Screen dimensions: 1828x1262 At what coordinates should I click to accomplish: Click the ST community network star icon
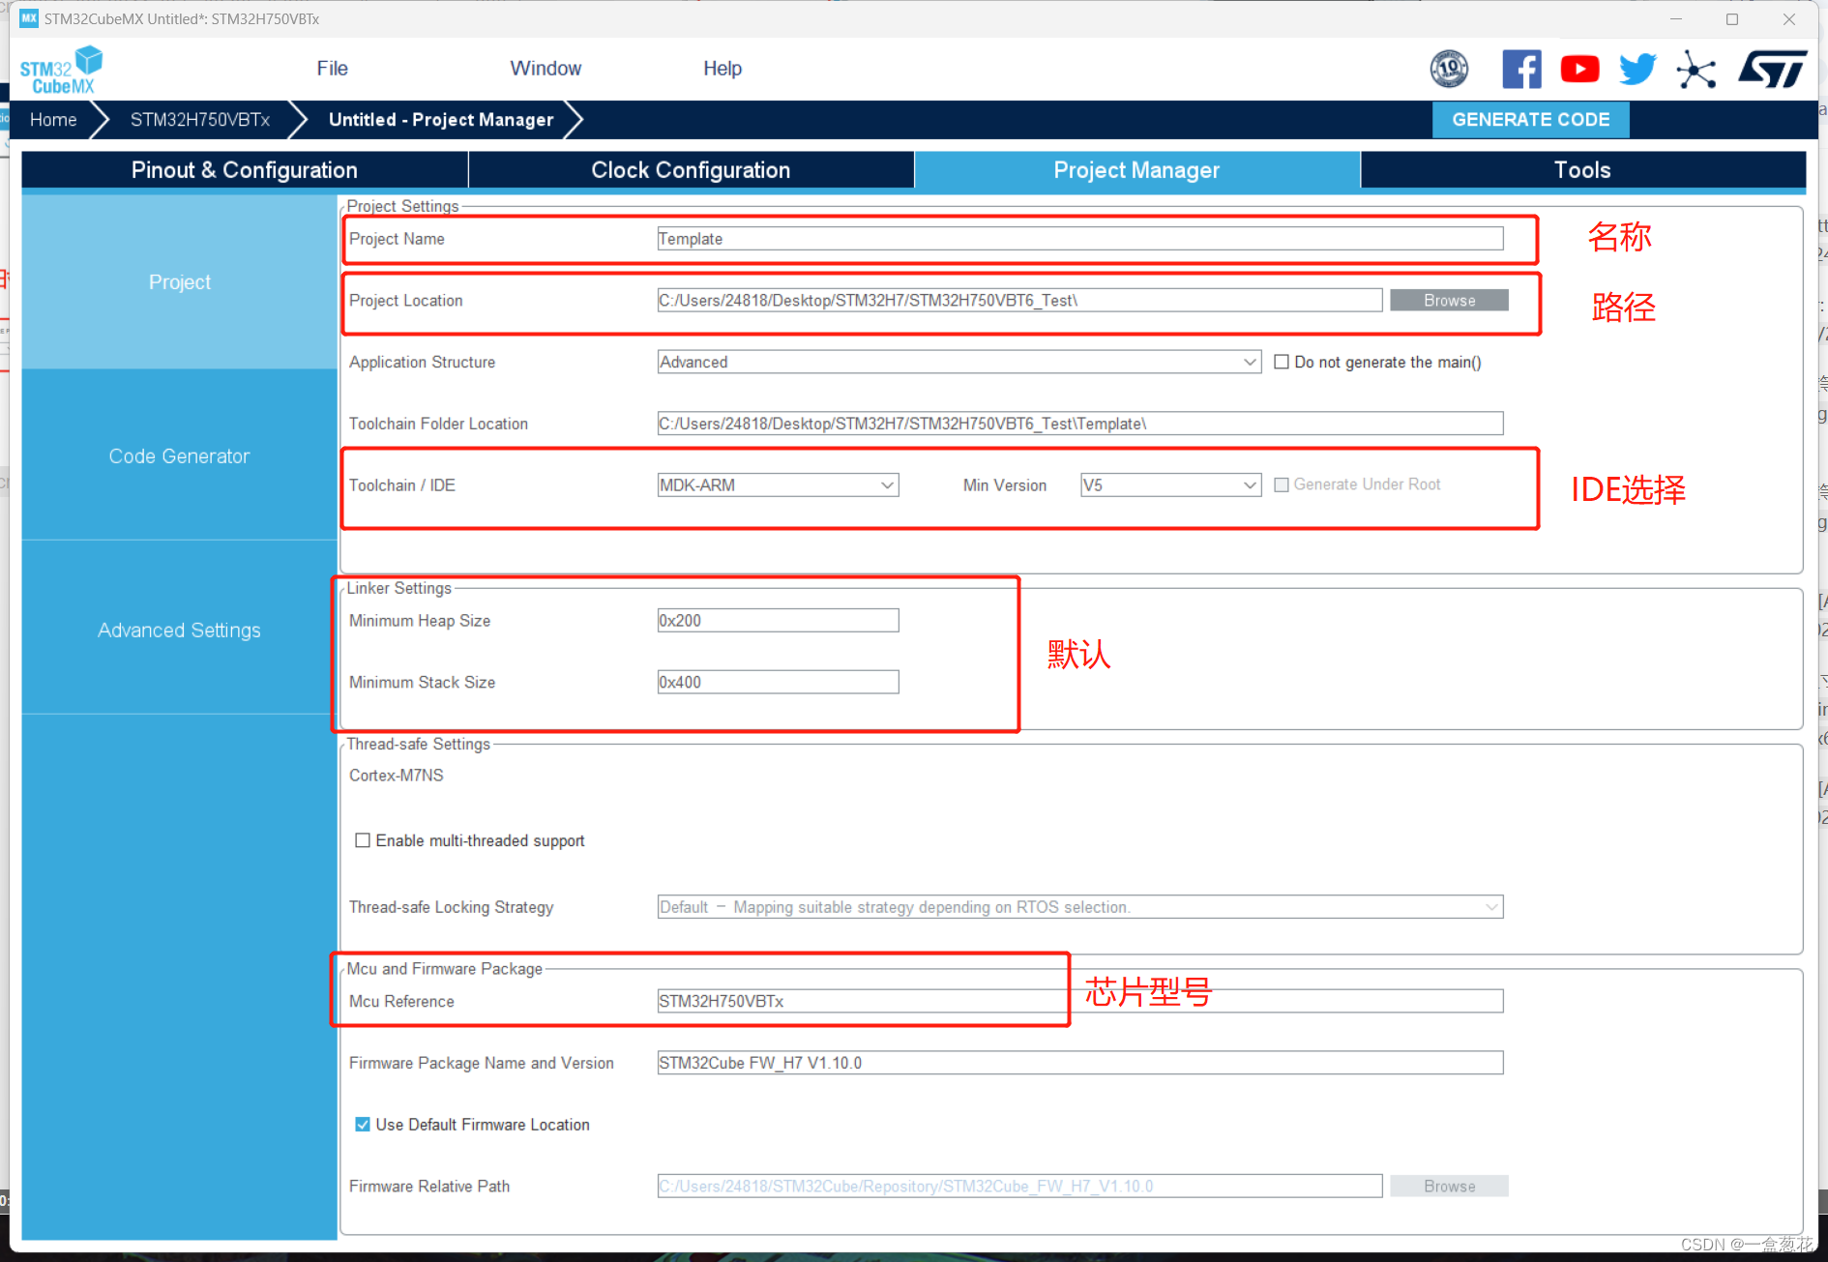pyautogui.click(x=1696, y=70)
